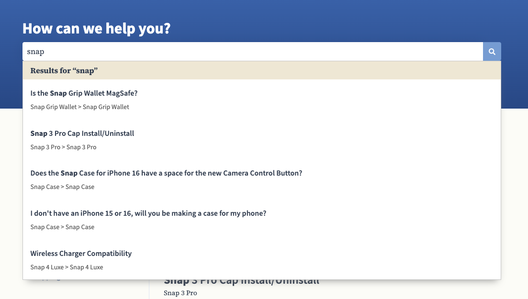
Task: Click the "Snap 4 Luxe > Snap 4 Luxe" breadcrumb
Action: [67, 267]
